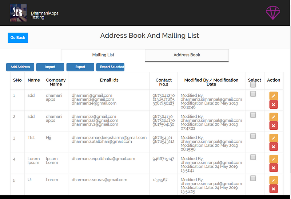The image size is (291, 199).
Task: Click email dharmanizz@gmail.com
Action: tap(94, 116)
